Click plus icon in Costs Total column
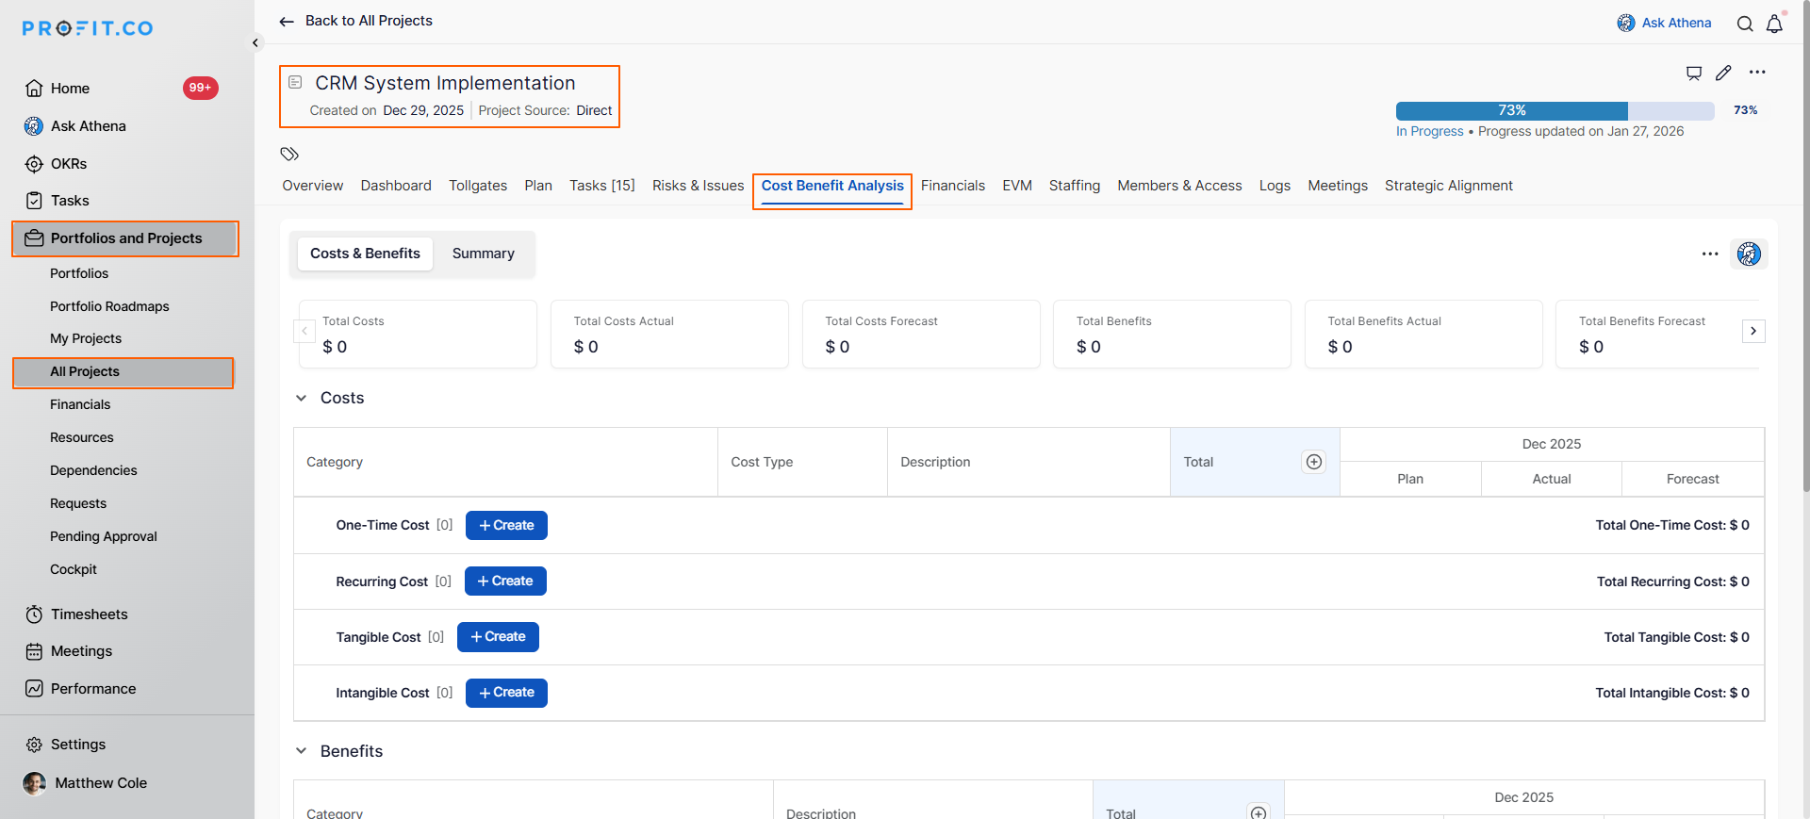This screenshot has height=819, width=1810. [x=1313, y=462]
